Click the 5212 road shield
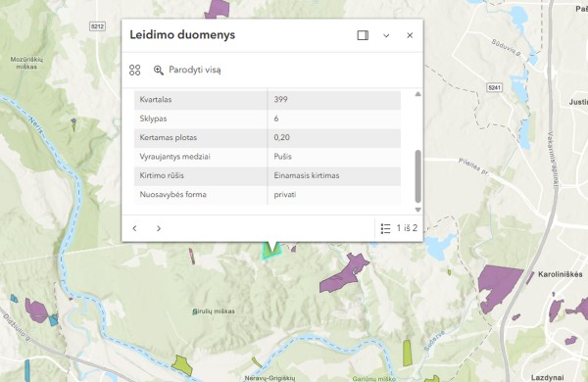This screenshot has width=588, height=382. pos(97,26)
